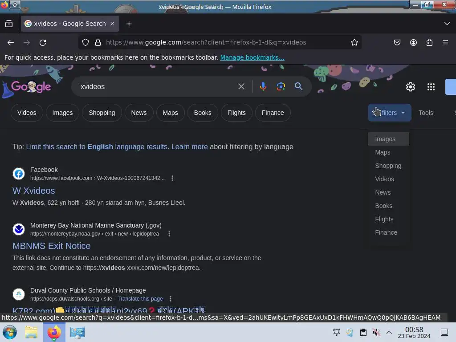The height and width of the screenshot is (342, 456).
Task: Choose Flights in the filters dropdown
Action: coord(388,219)
